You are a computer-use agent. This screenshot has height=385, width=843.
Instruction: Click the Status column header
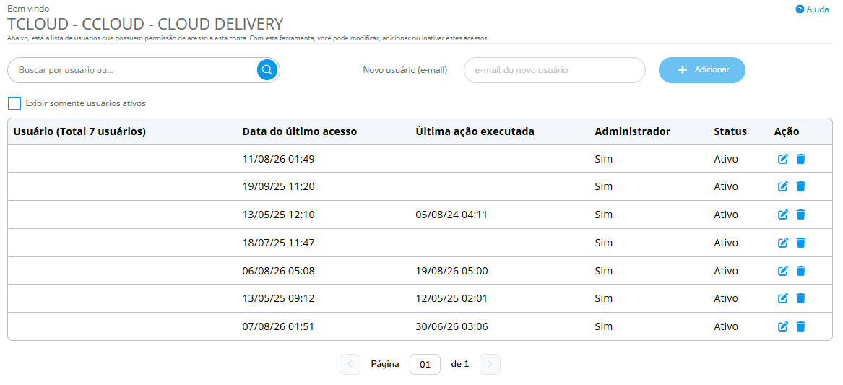[730, 131]
